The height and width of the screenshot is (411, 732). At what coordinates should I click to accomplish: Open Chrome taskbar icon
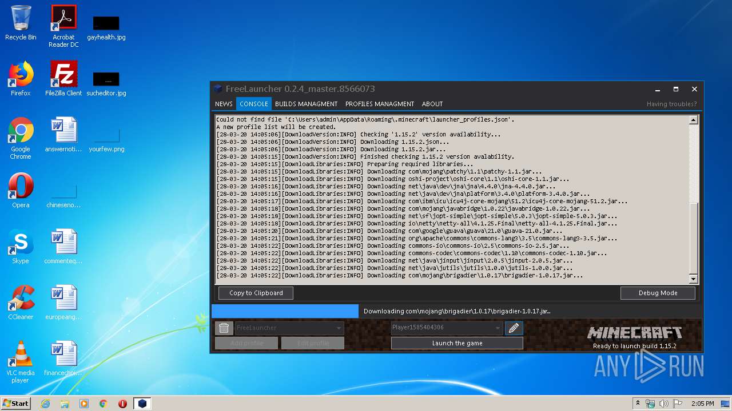pos(104,404)
